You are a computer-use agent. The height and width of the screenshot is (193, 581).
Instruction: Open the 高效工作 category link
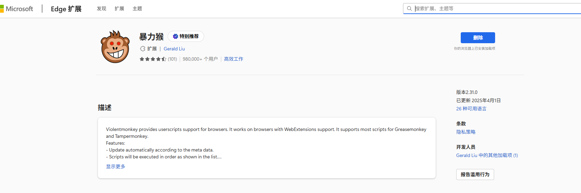(x=233, y=59)
